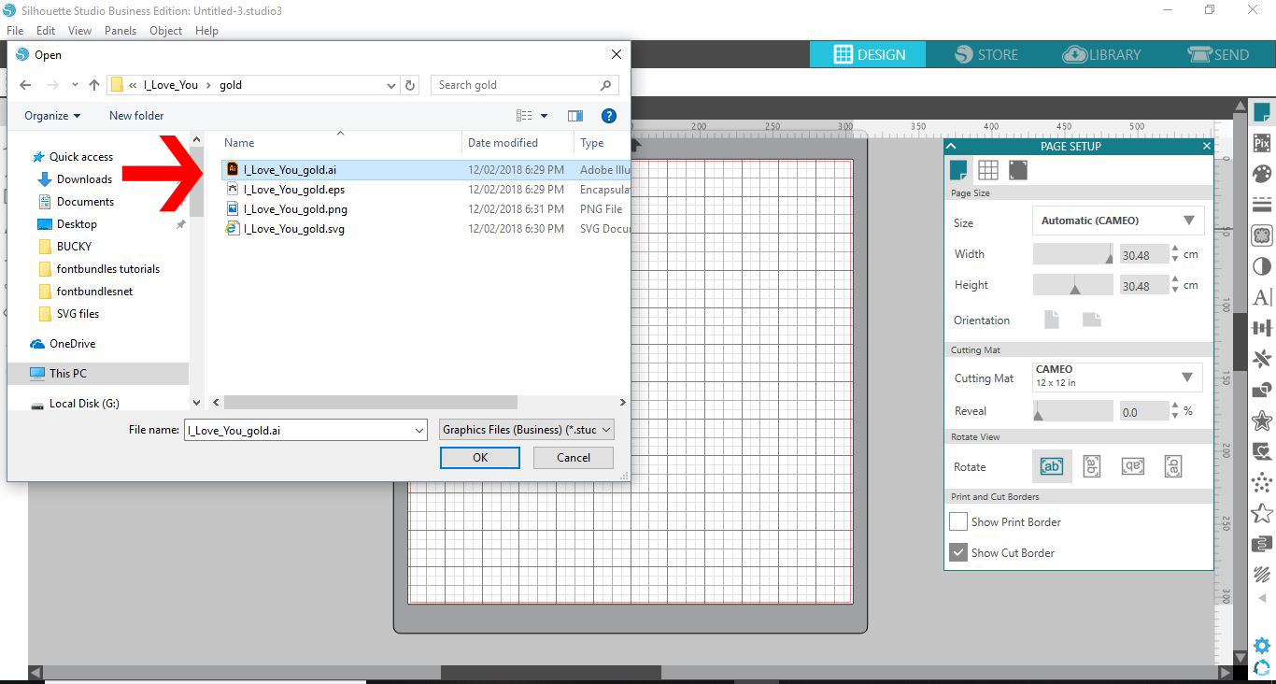Choose landscape orientation icon
This screenshot has height=684, width=1276.
[x=1092, y=320]
